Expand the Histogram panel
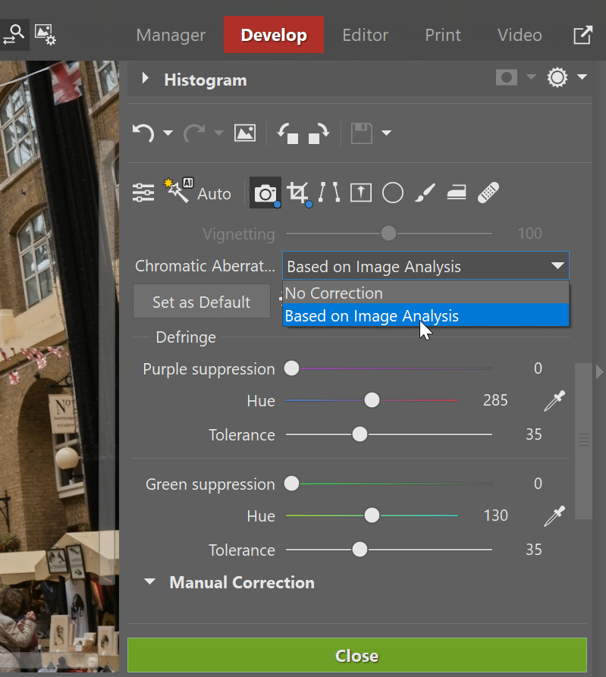 [x=146, y=80]
